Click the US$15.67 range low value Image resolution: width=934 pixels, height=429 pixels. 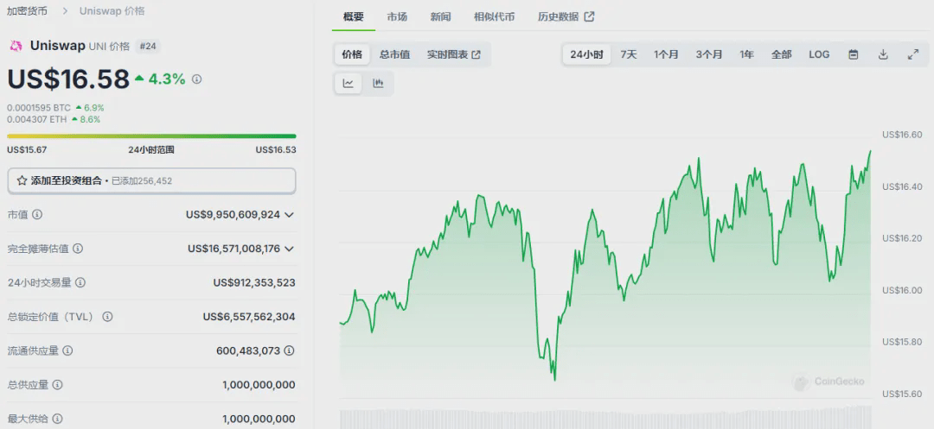pyautogui.click(x=27, y=149)
